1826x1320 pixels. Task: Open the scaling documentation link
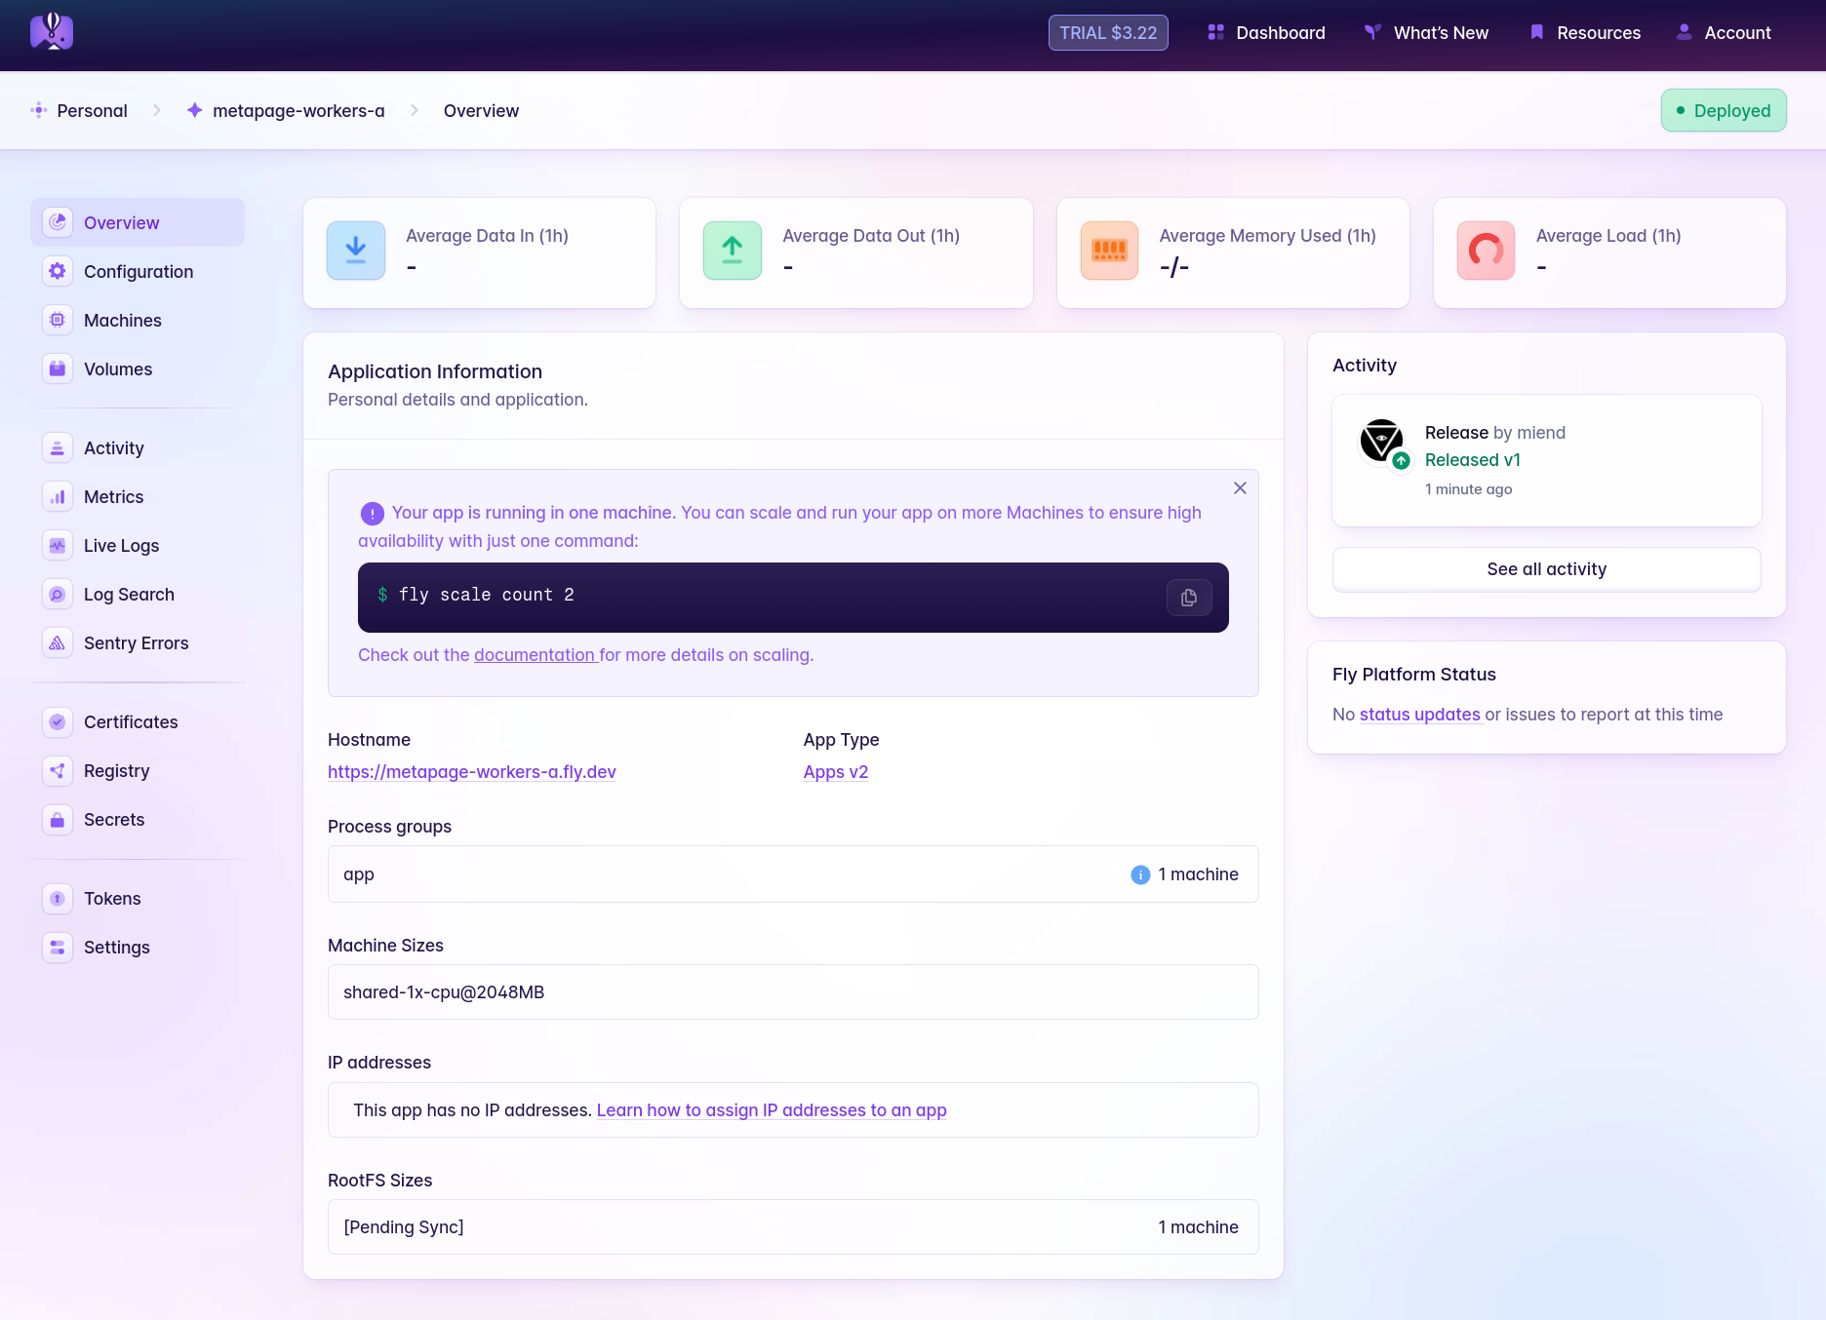[535, 654]
